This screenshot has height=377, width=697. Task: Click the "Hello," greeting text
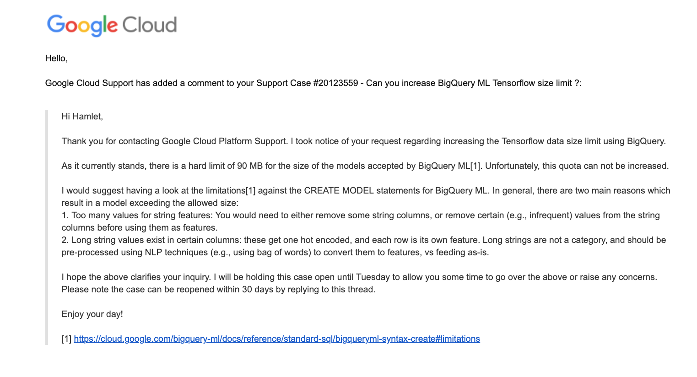tap(56, 59)
